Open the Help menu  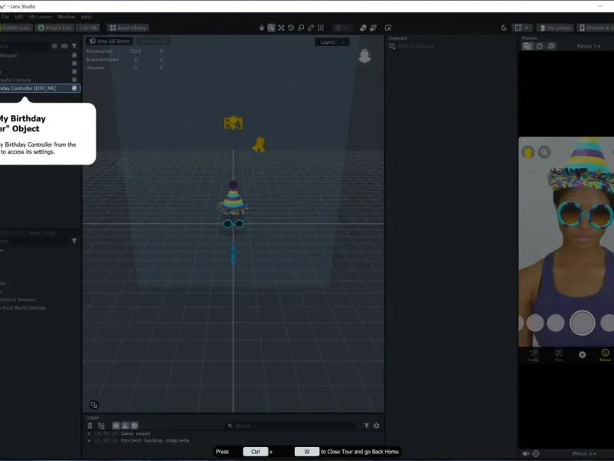86,17
